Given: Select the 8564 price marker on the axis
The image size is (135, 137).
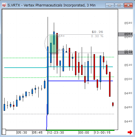Looking at the screenshot, I should 125,34.
